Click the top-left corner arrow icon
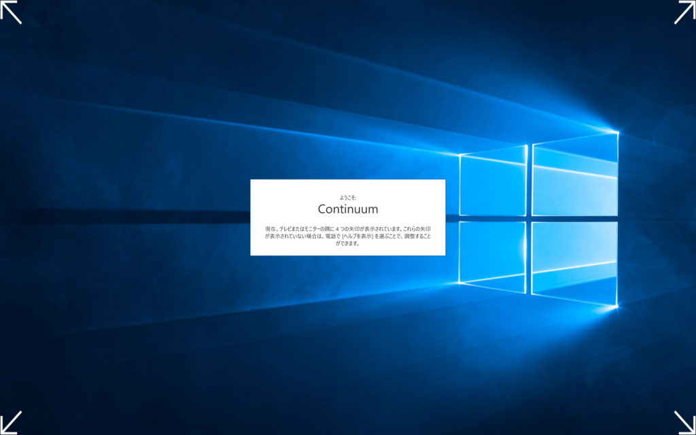Viewport: 696px width, 435px height. click(11, 12)
